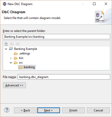Image resolution: width=112 pixels, height=117 pixels.
Task: Select the .settings folder label
Action: (25, 53)
